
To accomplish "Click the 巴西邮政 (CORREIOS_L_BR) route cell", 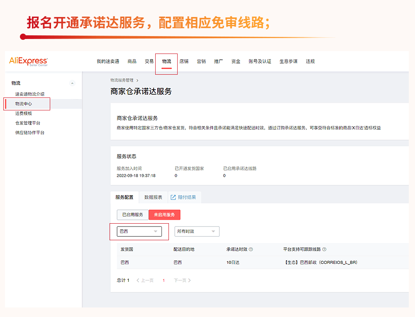I will (321, 263).
